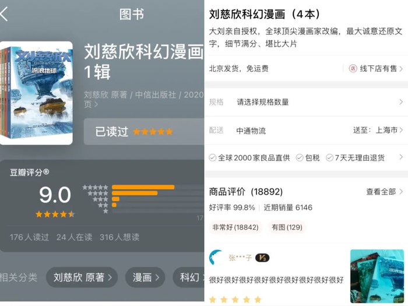Click the red offline store icon

pos(353,68)
